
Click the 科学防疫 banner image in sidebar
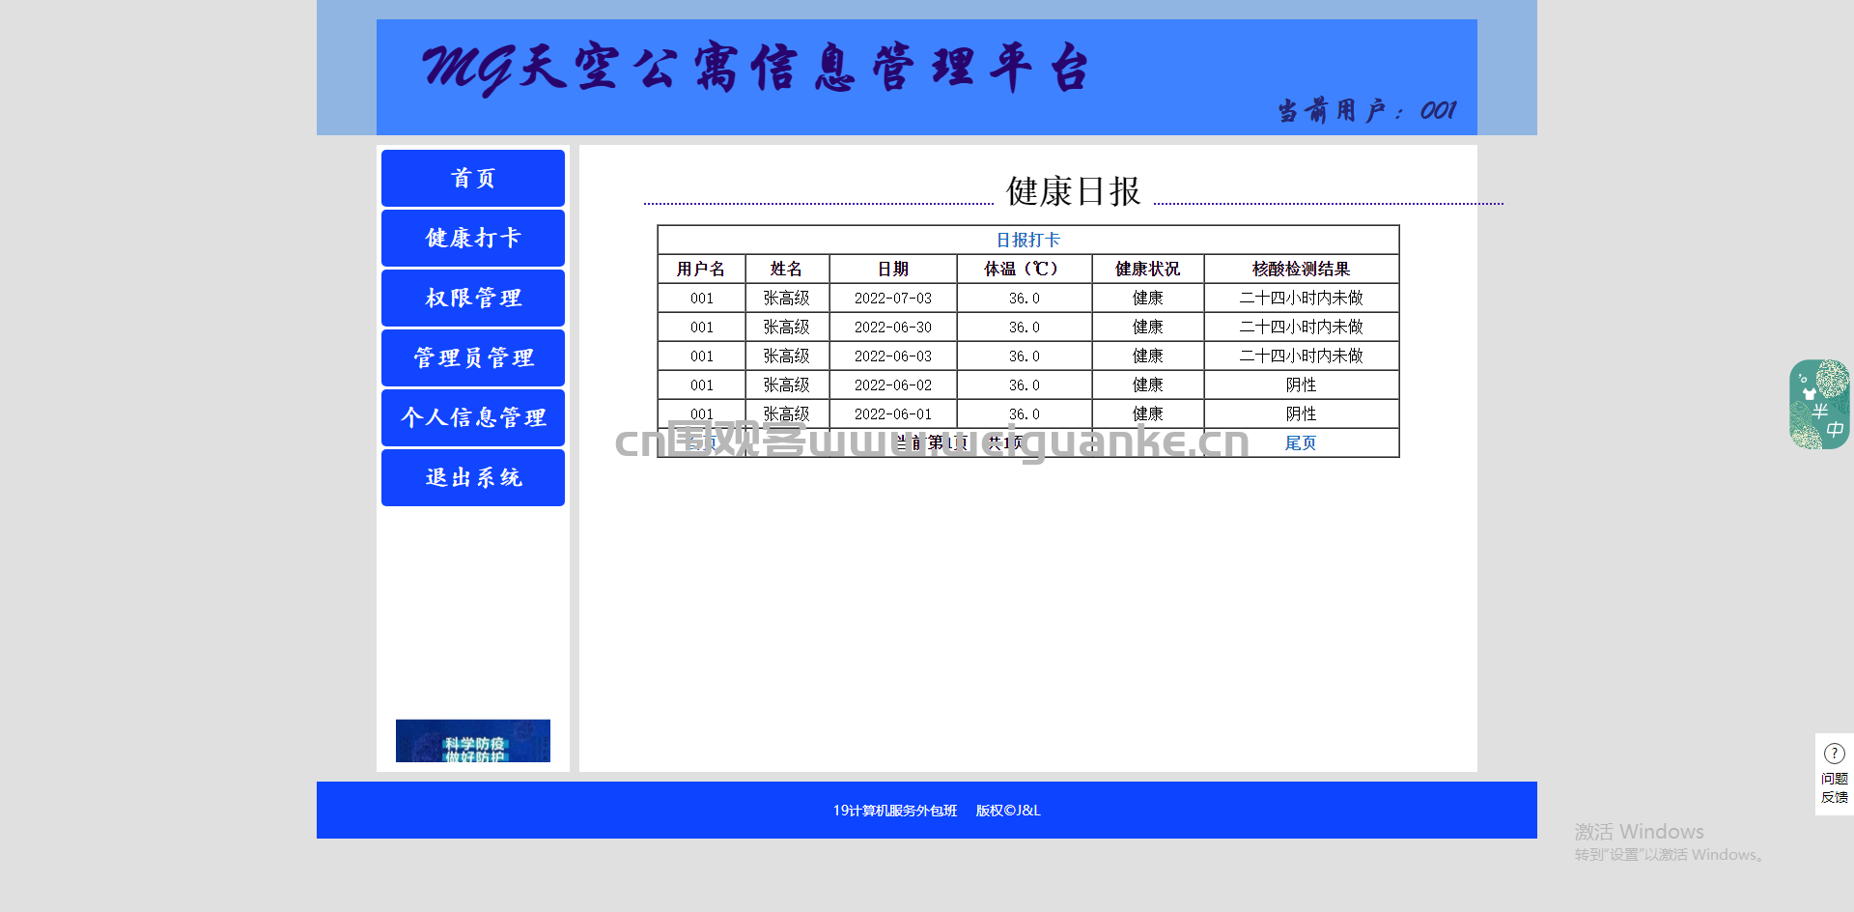tap(473, 741)
